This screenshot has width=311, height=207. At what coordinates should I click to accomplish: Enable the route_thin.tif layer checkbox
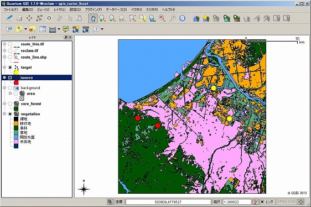tap(10, 44)
